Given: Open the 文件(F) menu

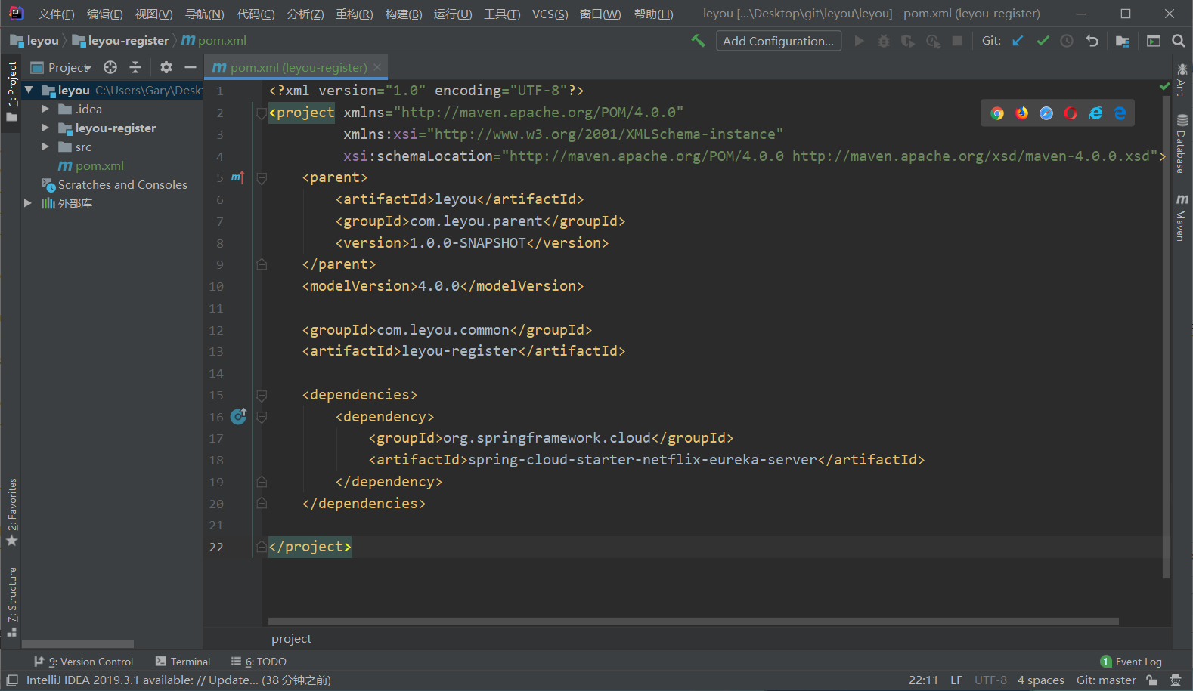Looking at the screenshot, I should (x=56, y=14).
